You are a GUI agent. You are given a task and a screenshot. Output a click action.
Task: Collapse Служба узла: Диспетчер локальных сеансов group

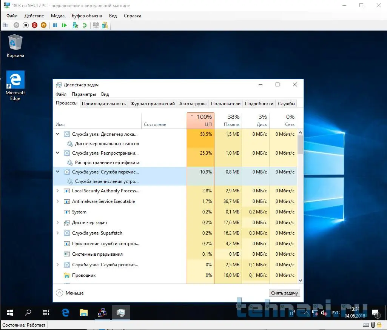(x=58, y=134)
